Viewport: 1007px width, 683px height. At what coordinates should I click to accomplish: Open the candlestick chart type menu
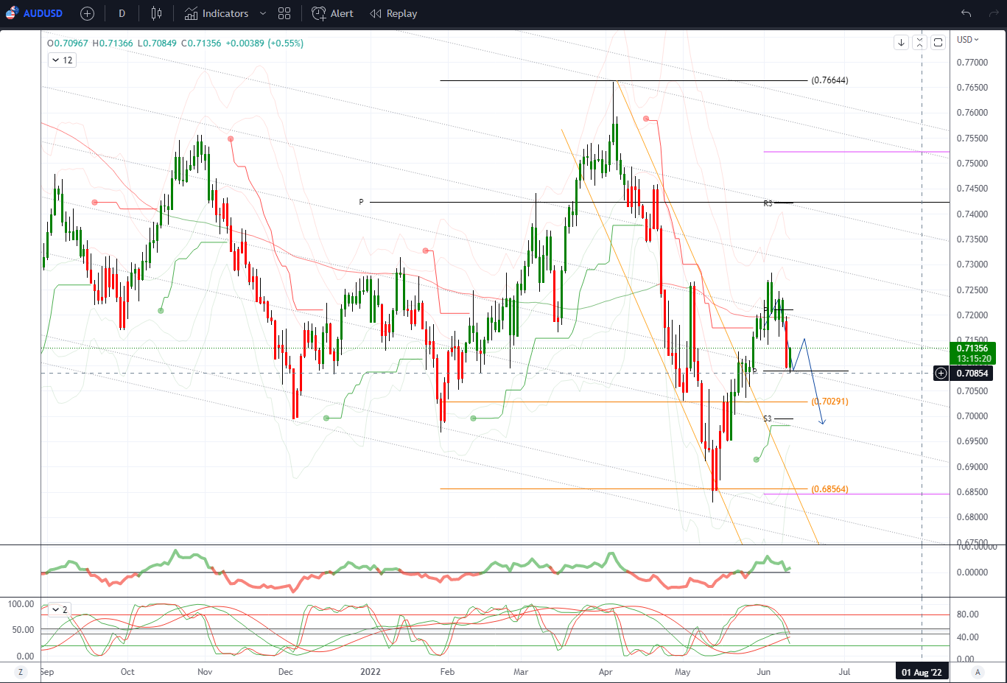pos(156,13)
